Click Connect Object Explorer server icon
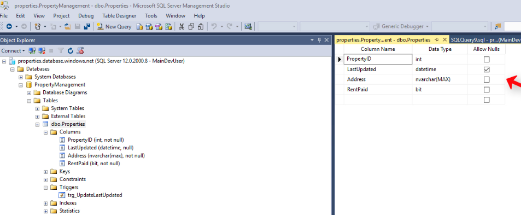 pos(32,51)
